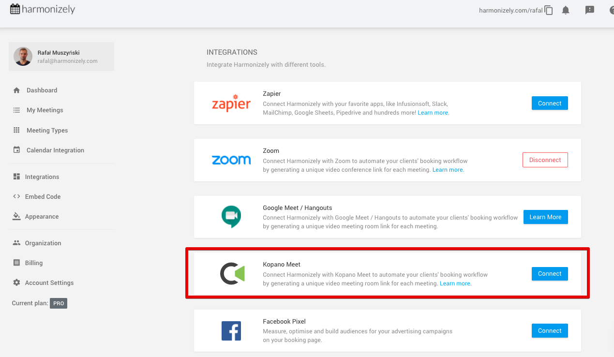The image size is (614, 357).
Task: Copy the harmonizely.com/rafal link icon
Action: coord(549,10)
